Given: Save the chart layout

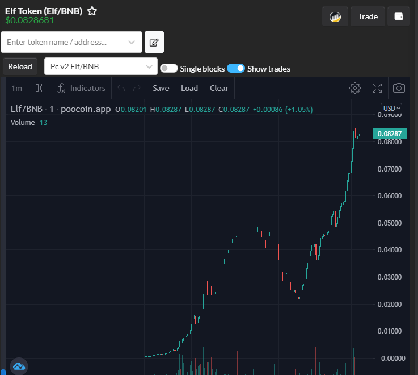Looking at the screenshot, I should (161, 88).
